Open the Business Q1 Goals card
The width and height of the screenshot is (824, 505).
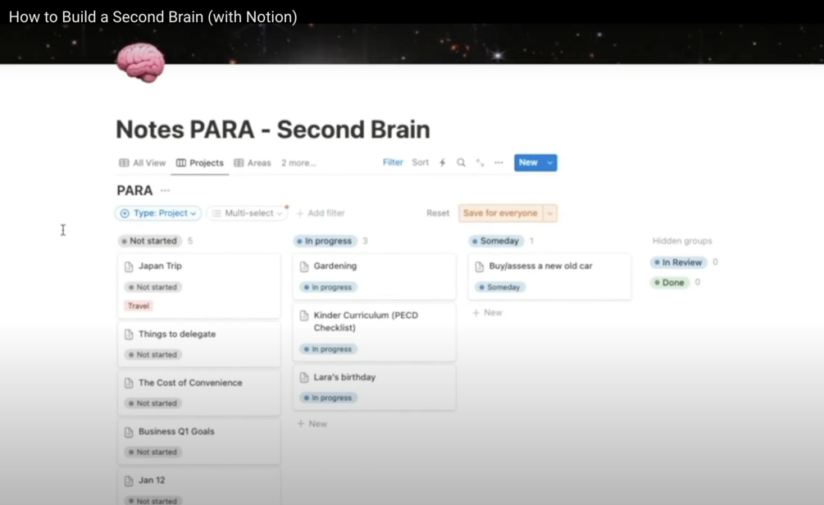[199, 442]
